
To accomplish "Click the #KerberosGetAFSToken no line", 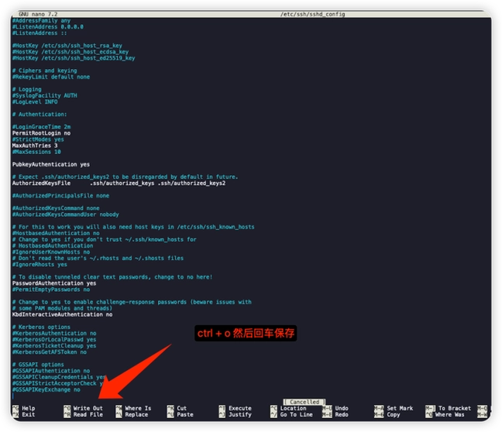I will point(50,352).
